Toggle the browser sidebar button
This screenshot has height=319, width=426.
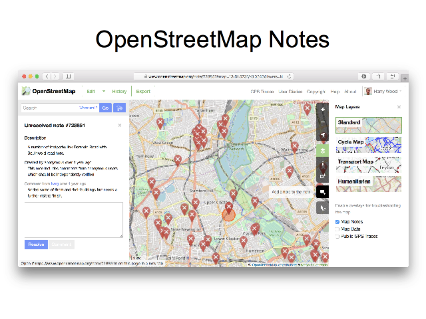(68, 76)
